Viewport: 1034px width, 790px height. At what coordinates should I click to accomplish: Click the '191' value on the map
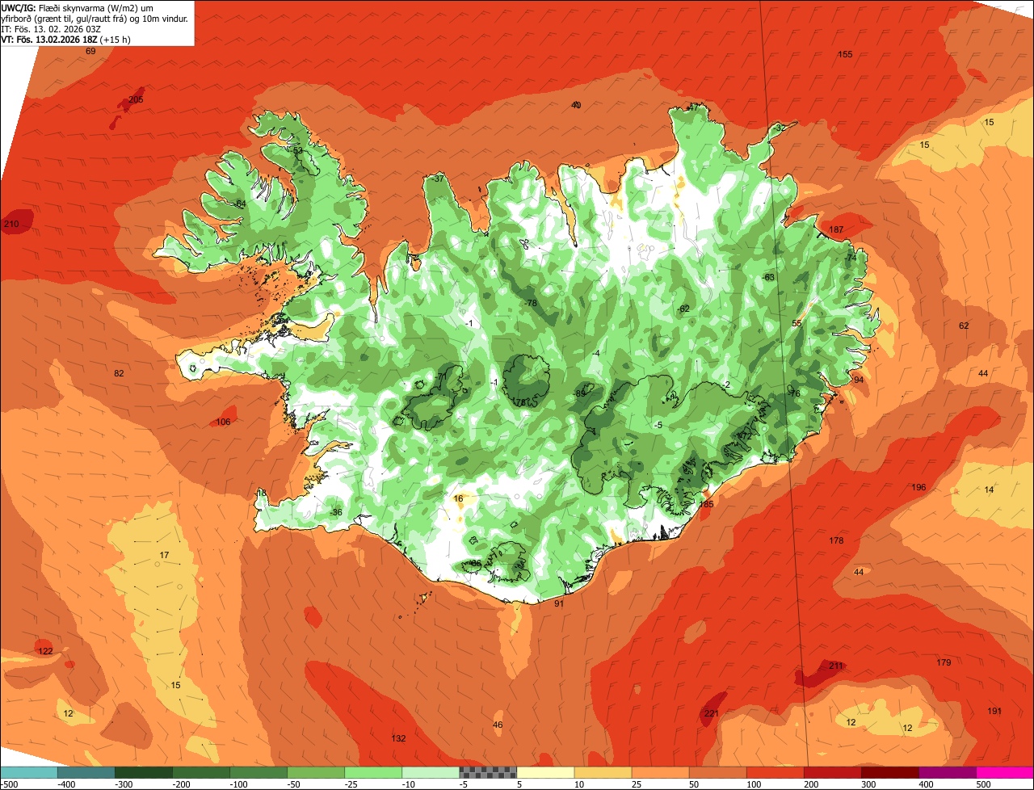click(x=994, y=711)
